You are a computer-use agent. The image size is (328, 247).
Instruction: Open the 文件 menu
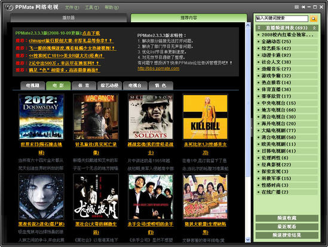(x=72, y=8)
